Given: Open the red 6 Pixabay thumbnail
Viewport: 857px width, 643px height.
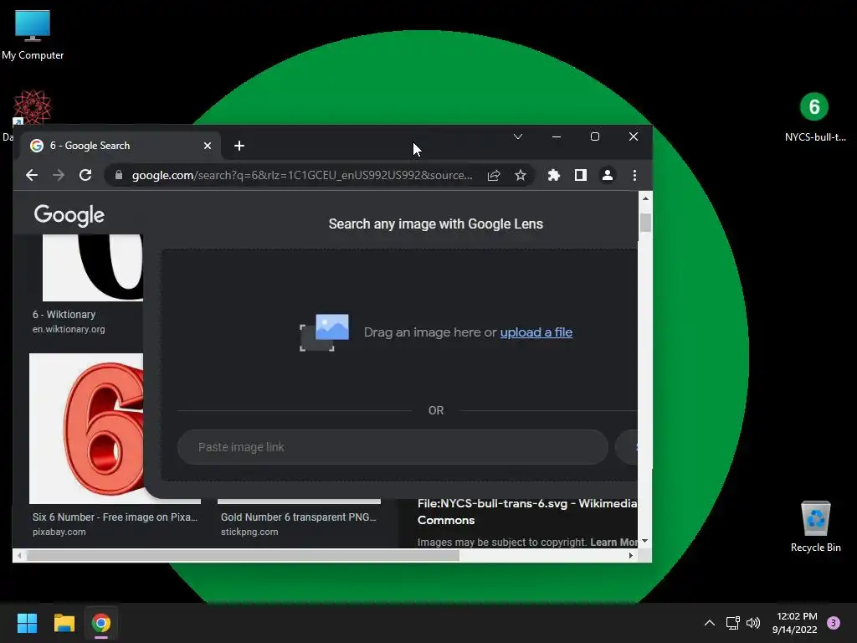Looking at the screenshot, I should [86, 428].
